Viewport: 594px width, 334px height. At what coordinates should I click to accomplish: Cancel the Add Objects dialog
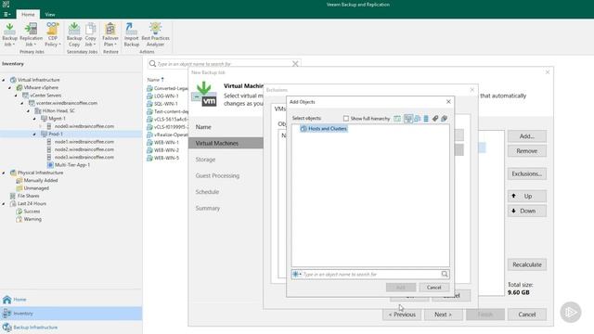point(434,288)
